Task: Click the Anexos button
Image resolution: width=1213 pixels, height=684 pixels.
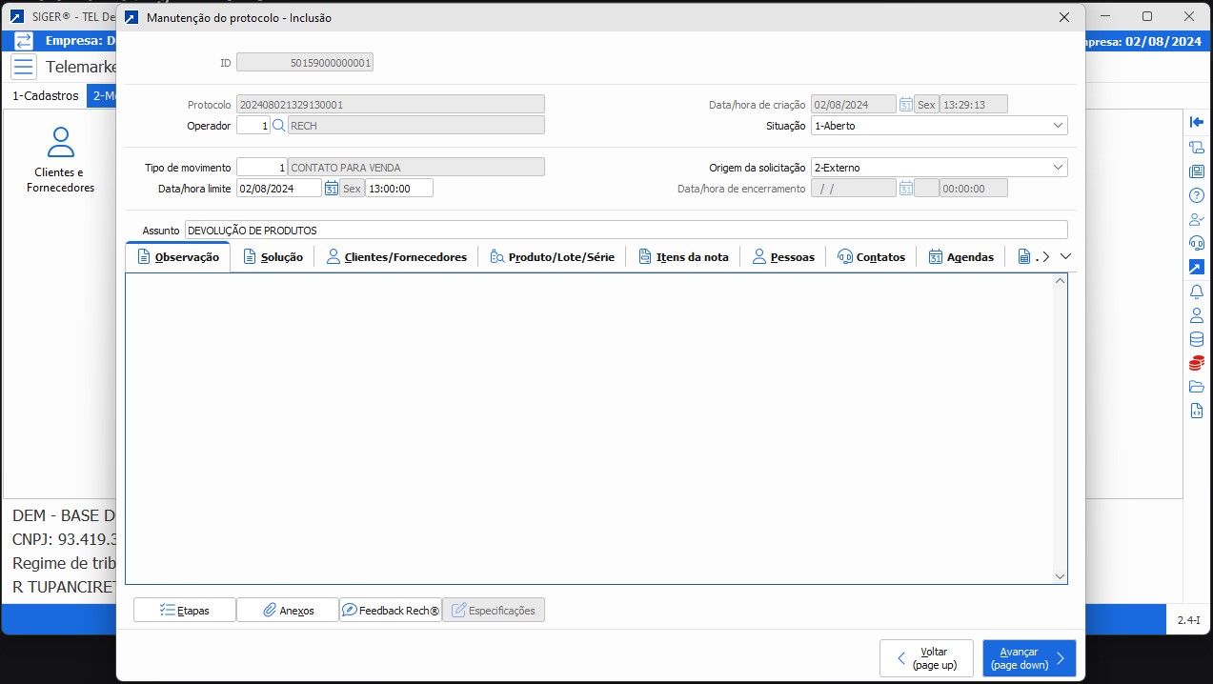Action: coord(288,611)
